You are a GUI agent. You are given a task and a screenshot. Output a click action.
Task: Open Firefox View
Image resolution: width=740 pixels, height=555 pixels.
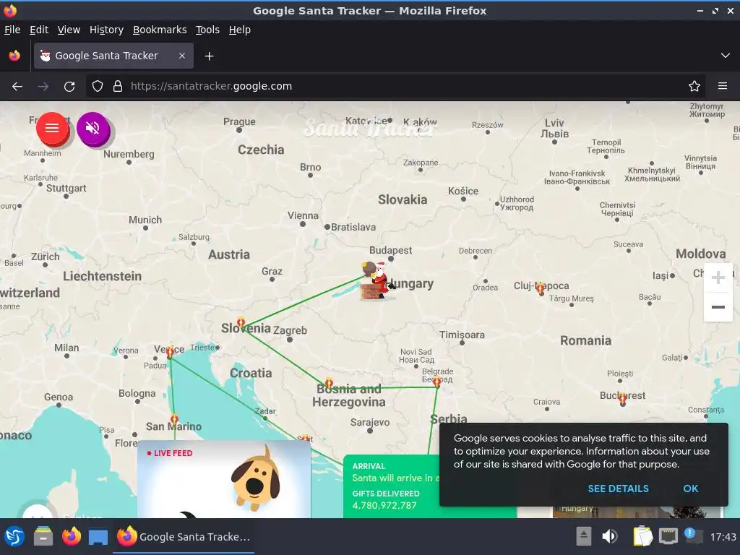(14, 56)
